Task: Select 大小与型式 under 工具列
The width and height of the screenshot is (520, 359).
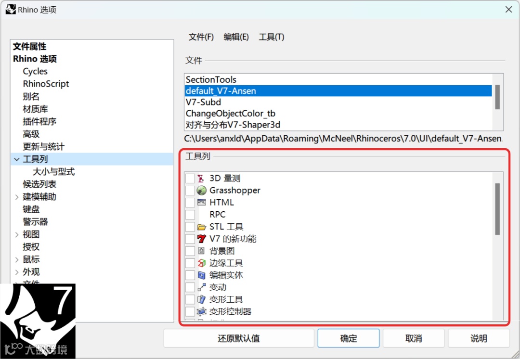Action: point(54,172)
